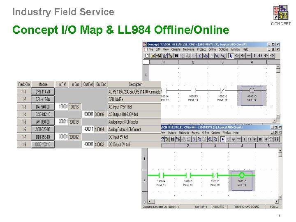
Task: Open Objects menu in upper Concept window
Action: click(176, 49)
